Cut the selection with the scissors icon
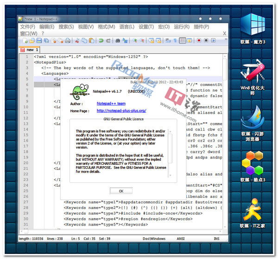Viewport: 278px width, 259px height. click(x=77, y=41)
